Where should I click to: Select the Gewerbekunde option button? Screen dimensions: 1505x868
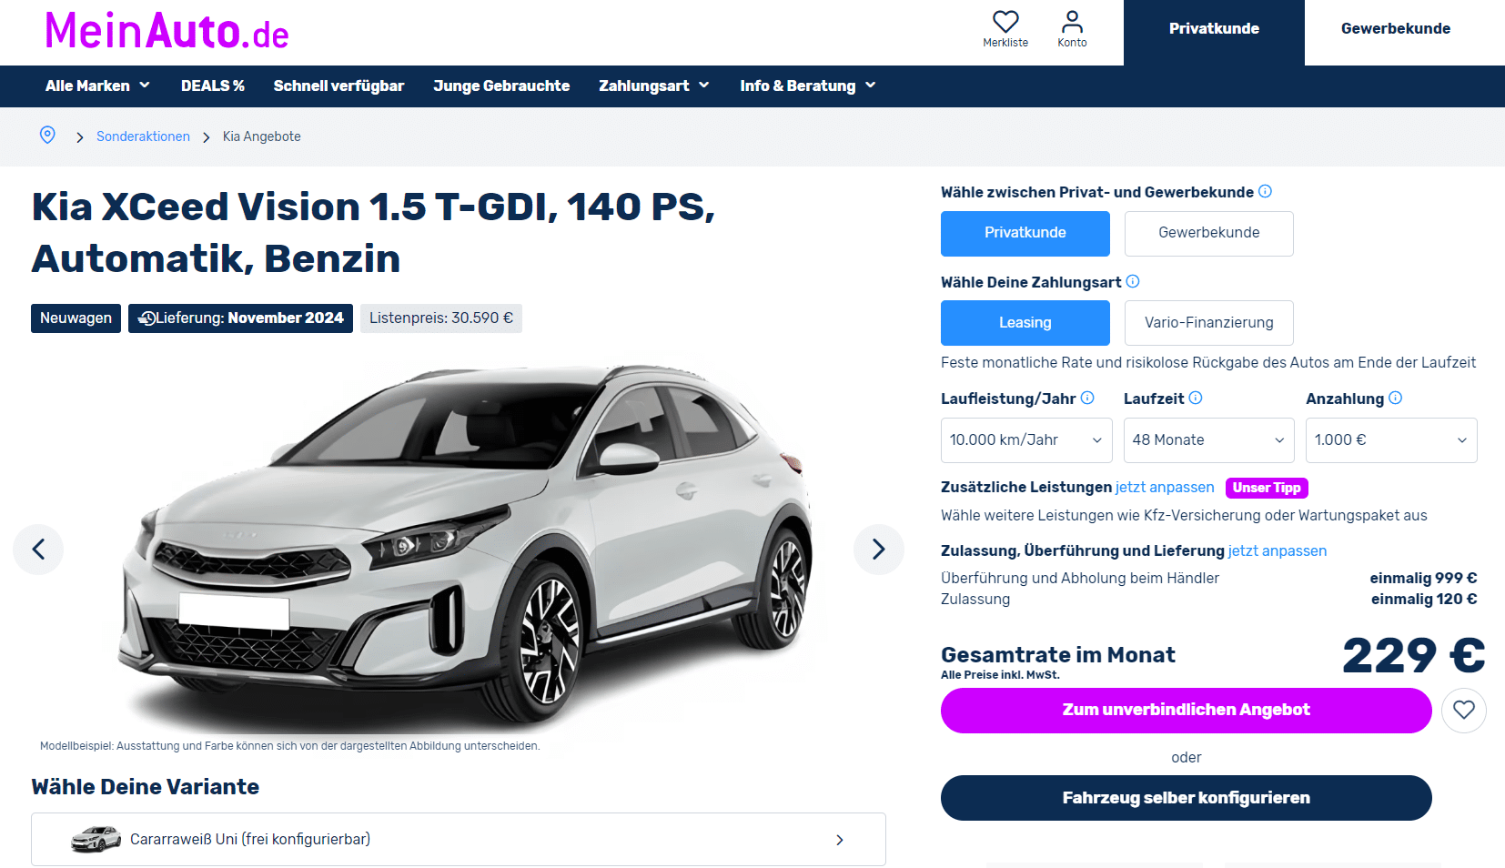[1208, 233]
